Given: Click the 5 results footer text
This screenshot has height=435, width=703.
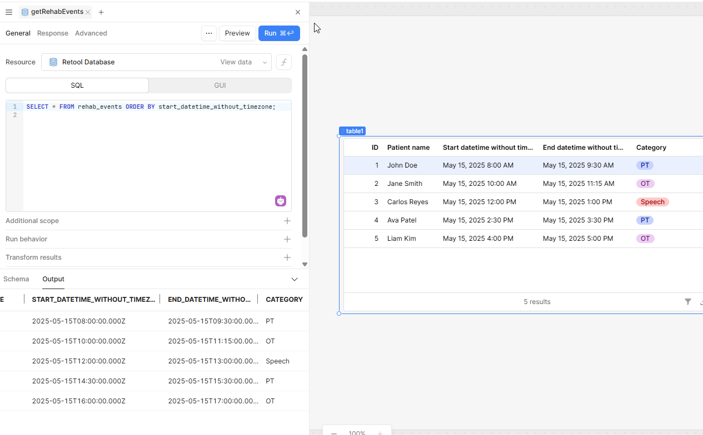Looking at the screenshot, I should pos(537,302).
